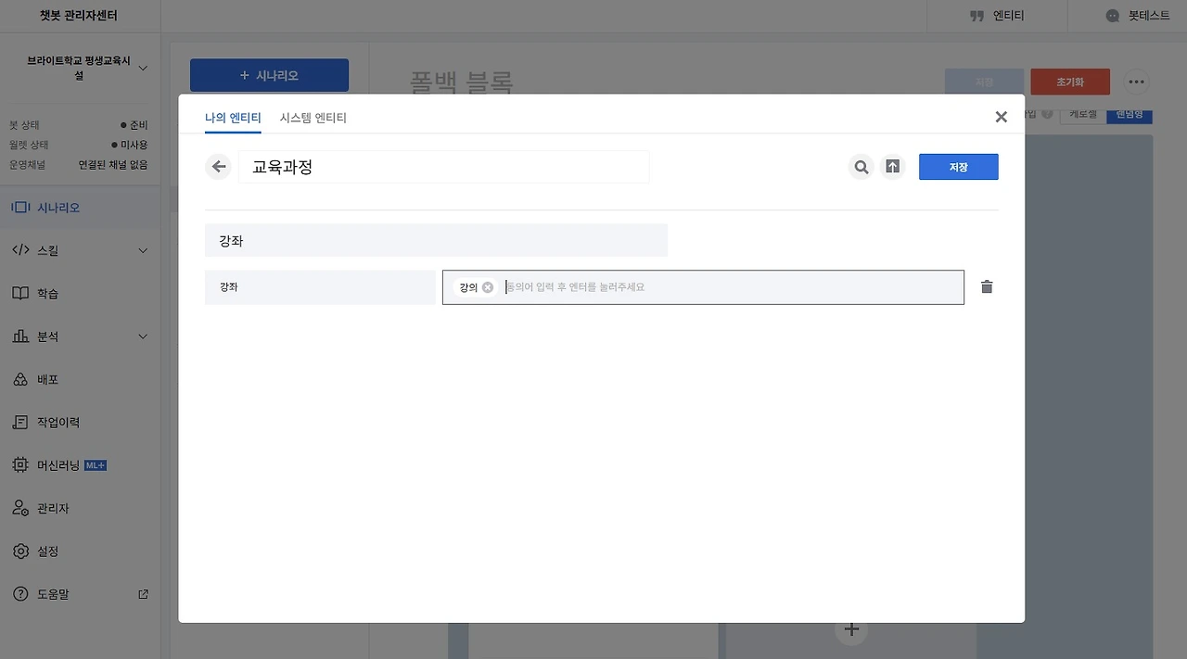Click the 설정 gear icon
Viewport: 1187px width, 659px height.
(x=20, y=551)
